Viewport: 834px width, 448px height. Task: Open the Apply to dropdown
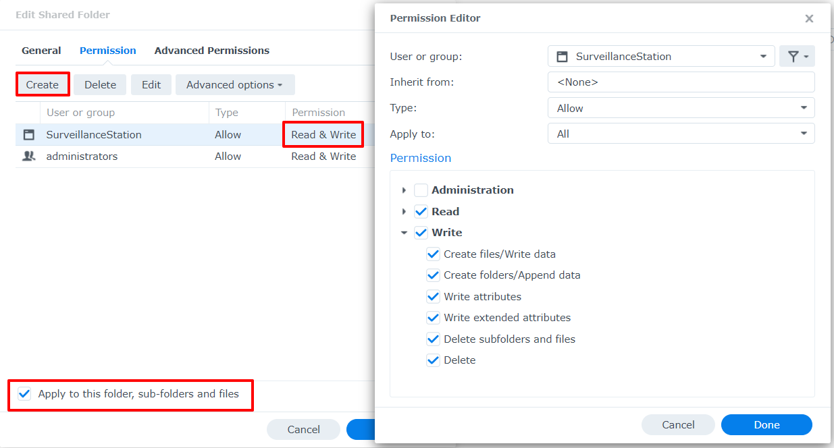(803, 134)
